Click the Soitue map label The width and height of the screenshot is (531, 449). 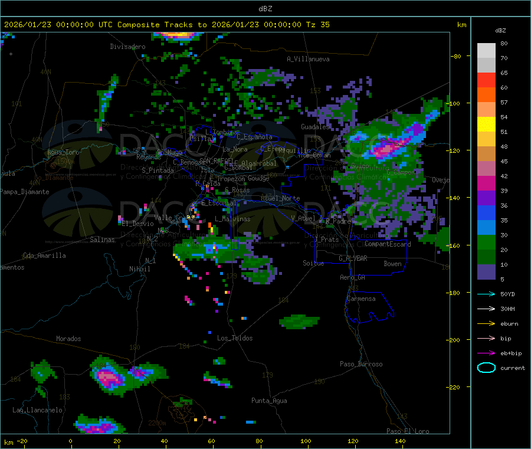point(313,263)
